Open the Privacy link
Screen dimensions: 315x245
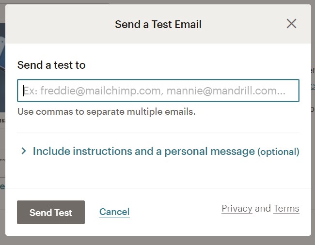(x=237, y=209)
